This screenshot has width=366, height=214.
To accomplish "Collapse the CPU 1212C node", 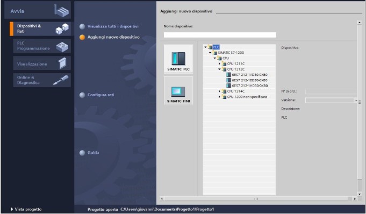I will click(219, 69).
